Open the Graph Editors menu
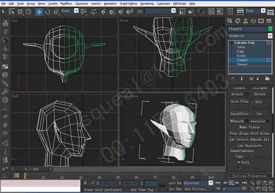Image resolution: width=275 pixels, height=193 pixels. pos(129,3)
